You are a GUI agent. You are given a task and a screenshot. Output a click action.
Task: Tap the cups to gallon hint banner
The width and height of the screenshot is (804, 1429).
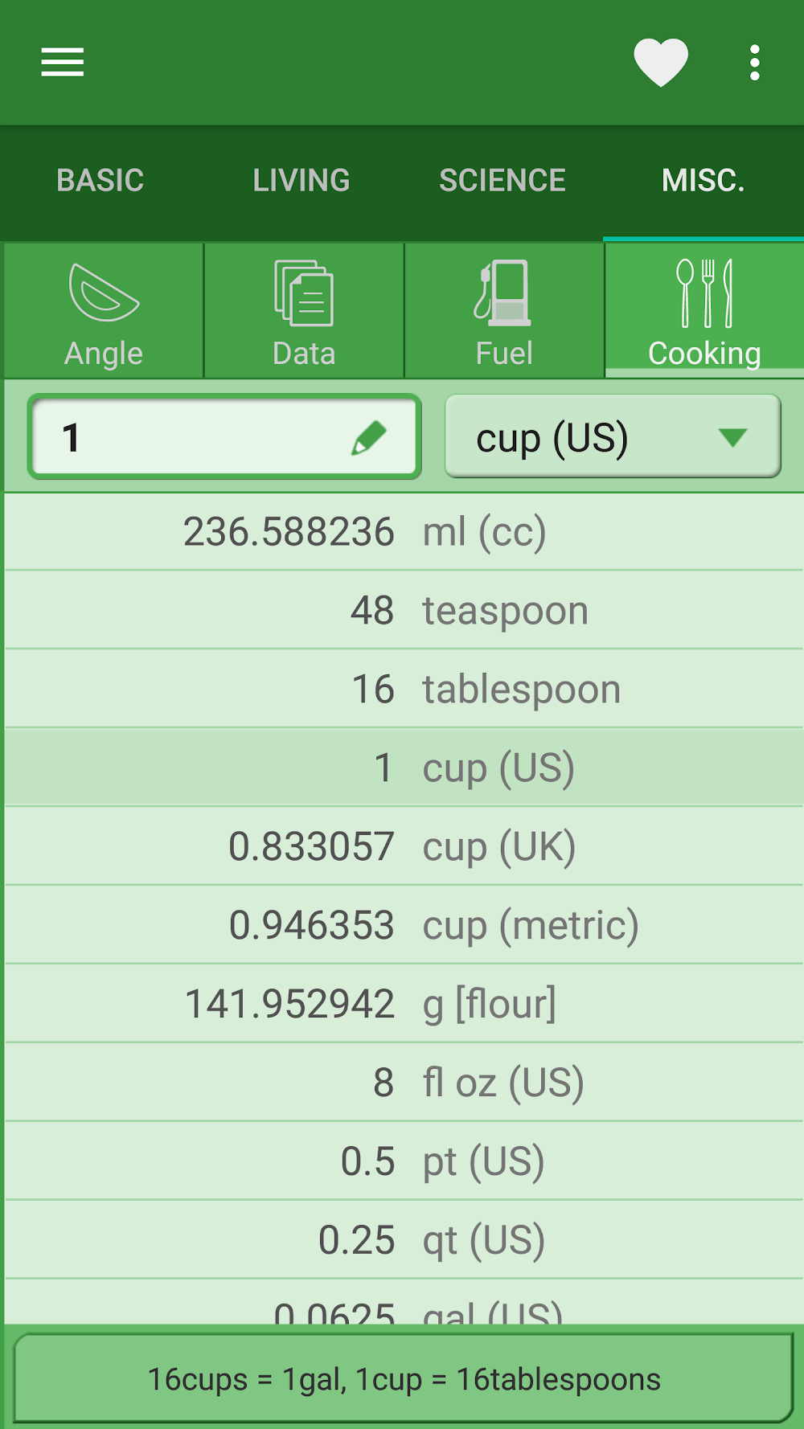pos(404,1379)
